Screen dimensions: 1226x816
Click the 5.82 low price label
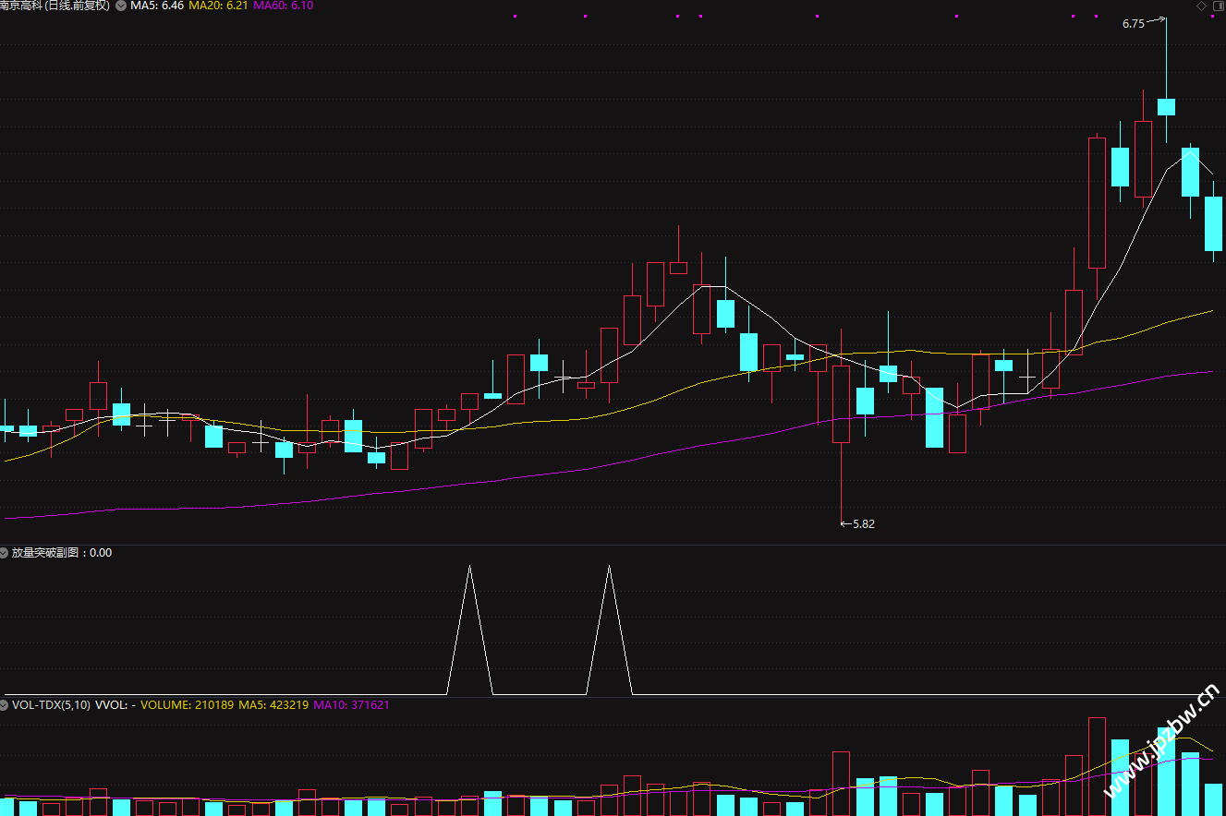click(x=863, y=523)
